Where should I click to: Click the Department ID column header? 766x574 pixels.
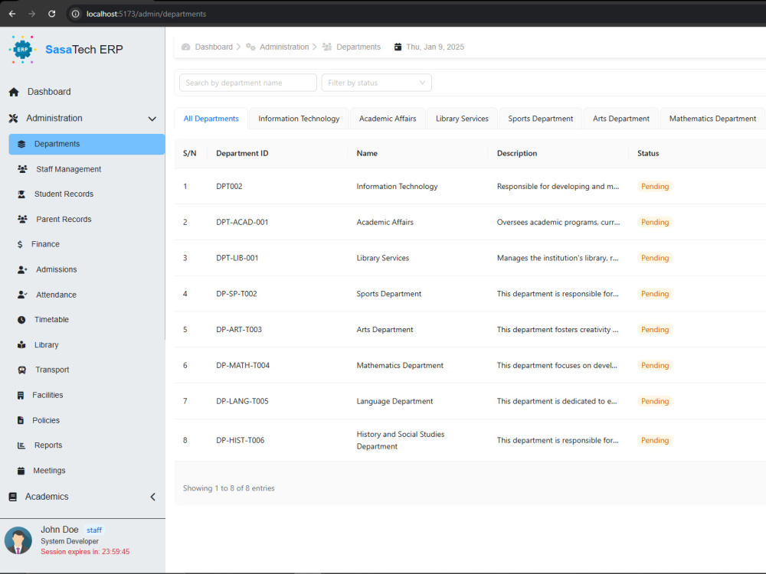pos(242,153)
